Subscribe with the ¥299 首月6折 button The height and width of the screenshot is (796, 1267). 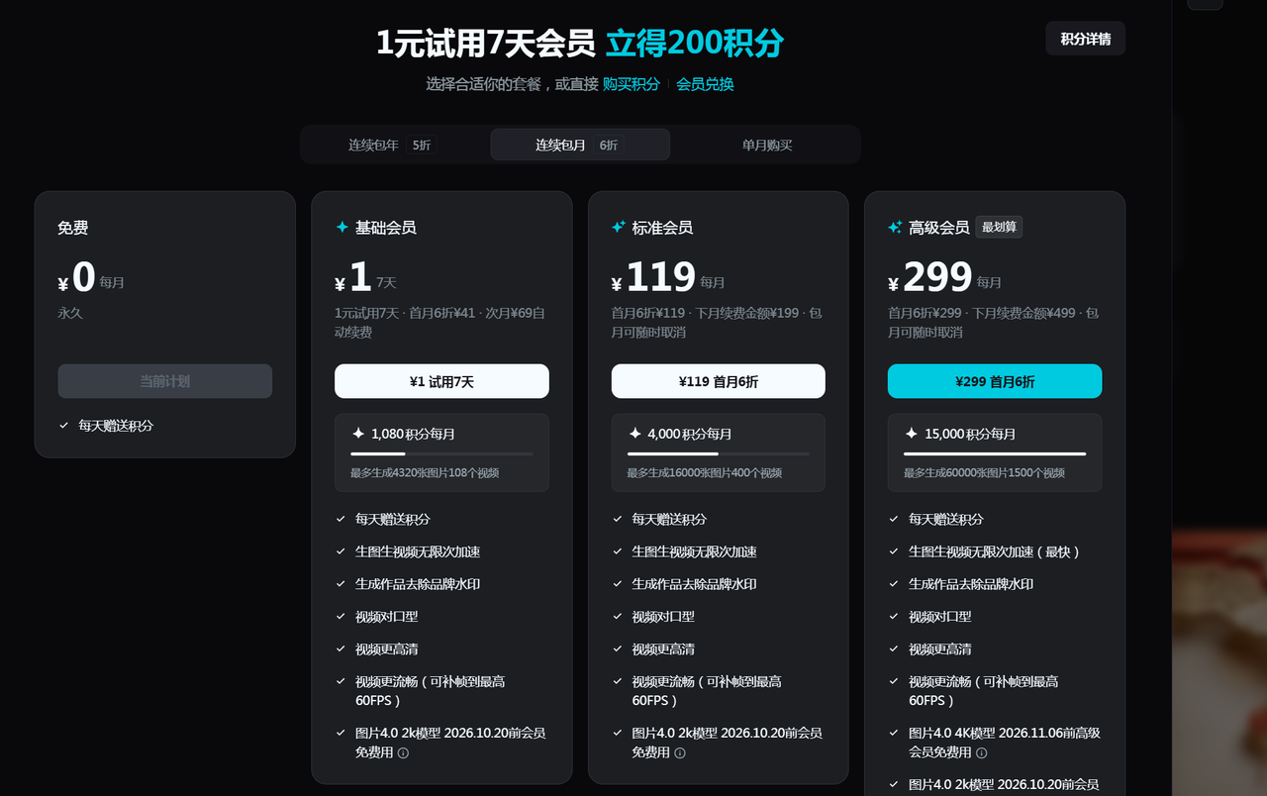[994, 381]
